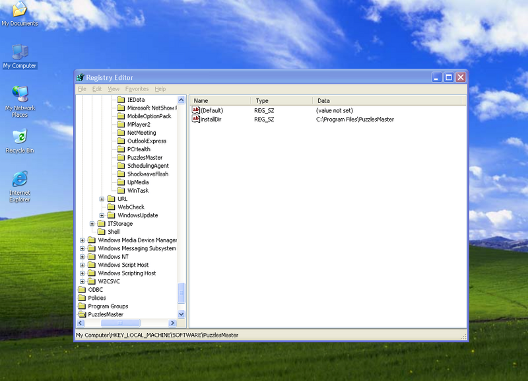Click the installDir value string icon
528x381 pixels.
[195, 119]
